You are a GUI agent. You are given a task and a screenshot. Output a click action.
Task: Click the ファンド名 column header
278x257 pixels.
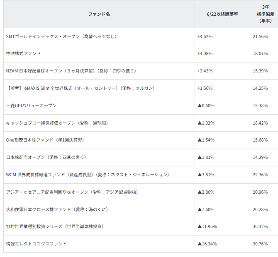99,14
